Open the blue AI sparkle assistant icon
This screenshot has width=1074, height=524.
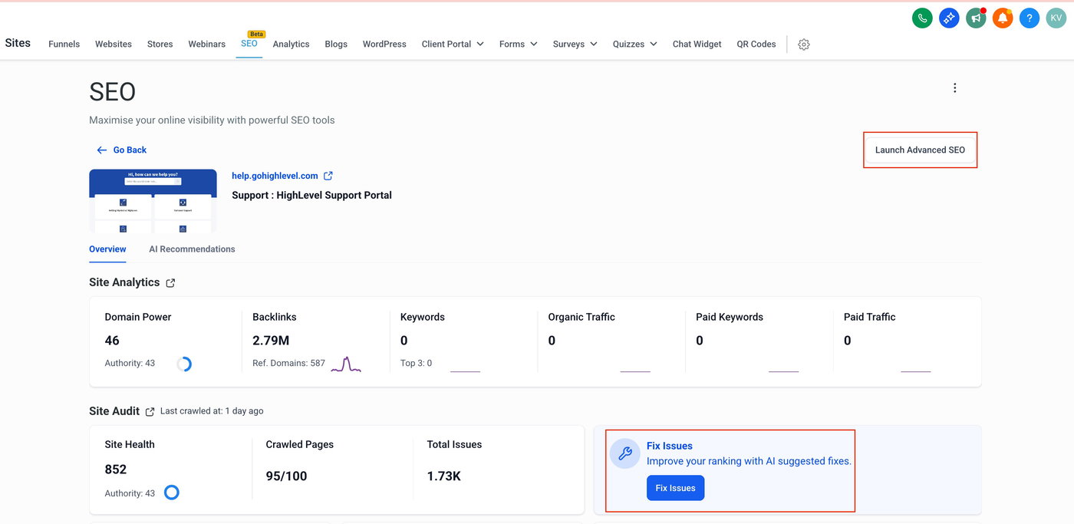pos(949,18)
